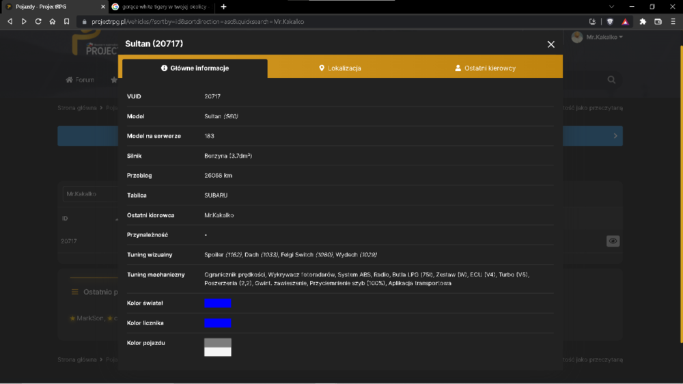The width and height of the screenshot is (683, 384).
Task: Click the address bar URL
Action: point(198,21)
